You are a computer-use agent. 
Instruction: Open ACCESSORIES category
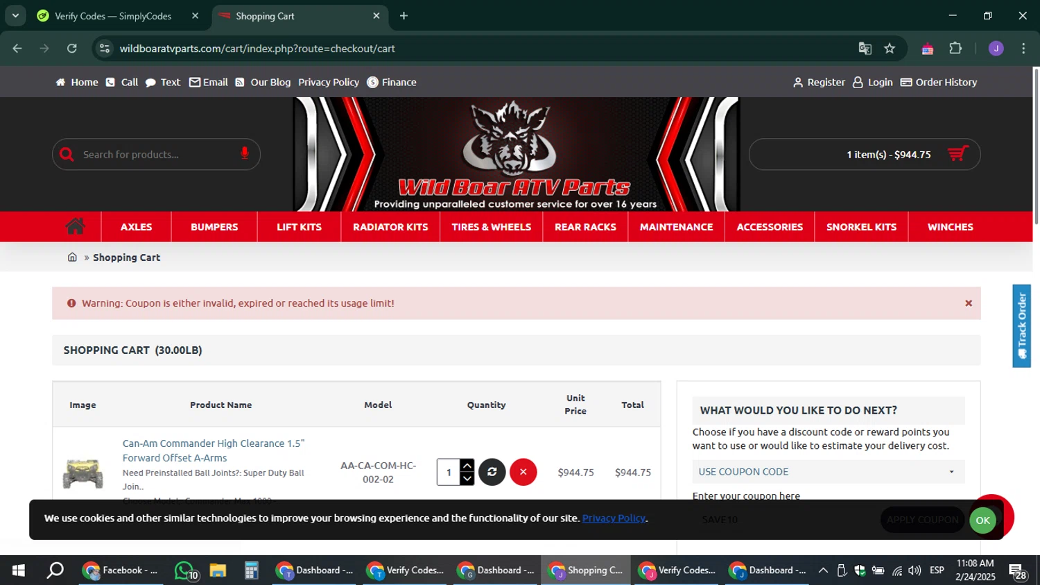click(770, 227)
